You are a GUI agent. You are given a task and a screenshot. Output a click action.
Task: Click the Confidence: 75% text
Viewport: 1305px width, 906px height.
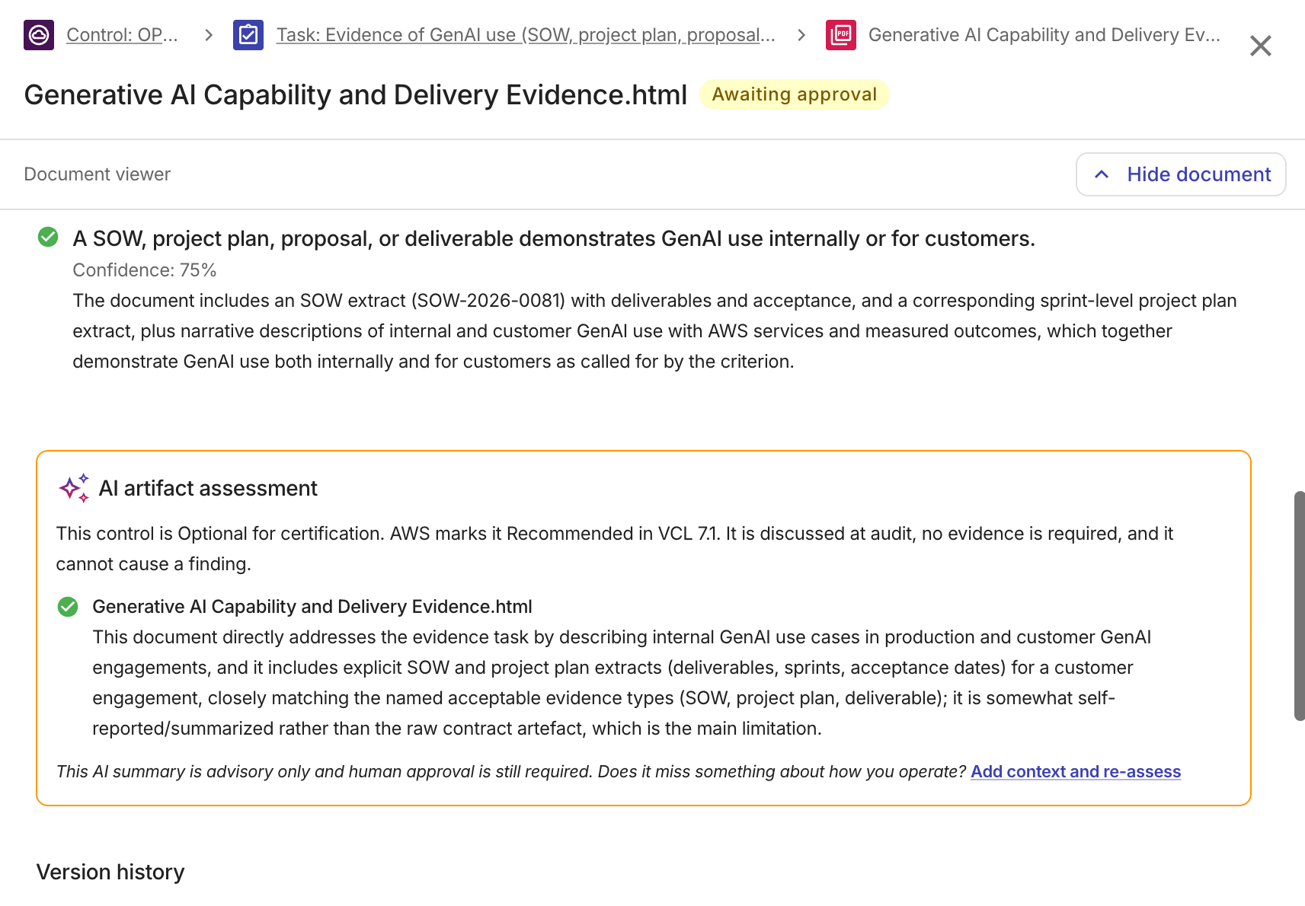(x=145, y=270)
